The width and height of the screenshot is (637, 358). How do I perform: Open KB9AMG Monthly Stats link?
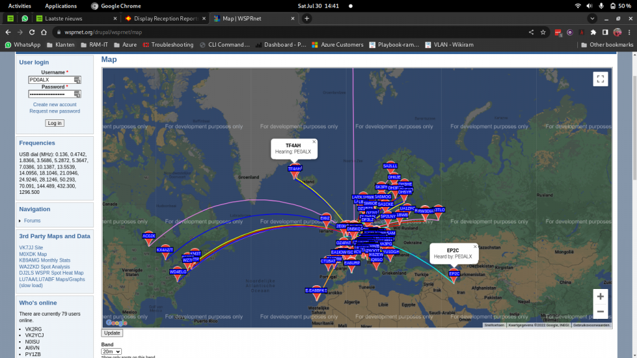(45, 260)
